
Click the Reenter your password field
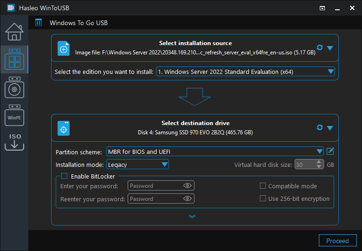[x=161, y=198]
